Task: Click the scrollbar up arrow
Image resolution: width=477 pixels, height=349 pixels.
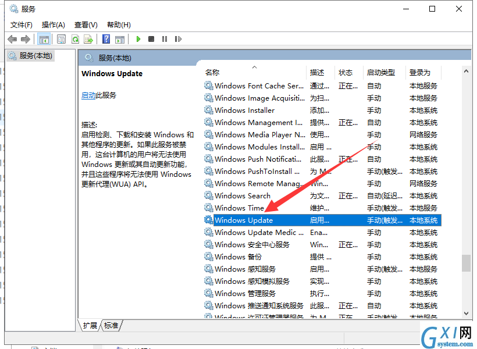Action: click(x=466, y=71)
